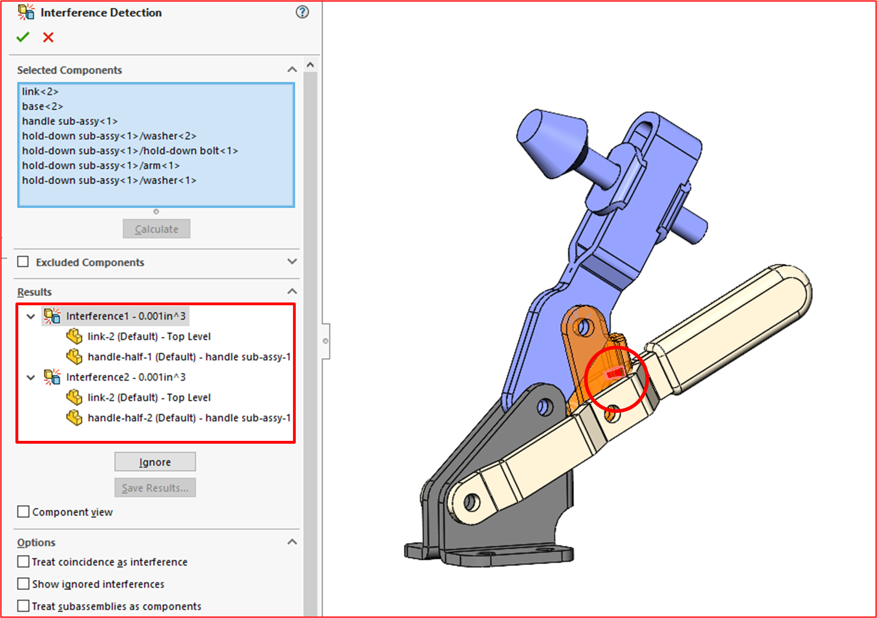Collapse the Interference1 tree node
Image resolution: width=877 pixels, height=618 pixels.
31,316
